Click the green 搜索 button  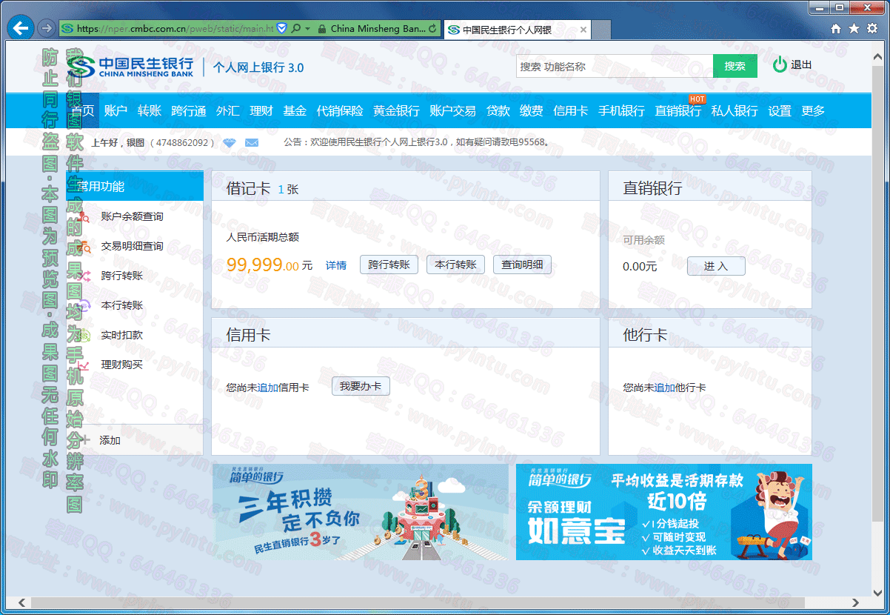click(x=735, y=66)
